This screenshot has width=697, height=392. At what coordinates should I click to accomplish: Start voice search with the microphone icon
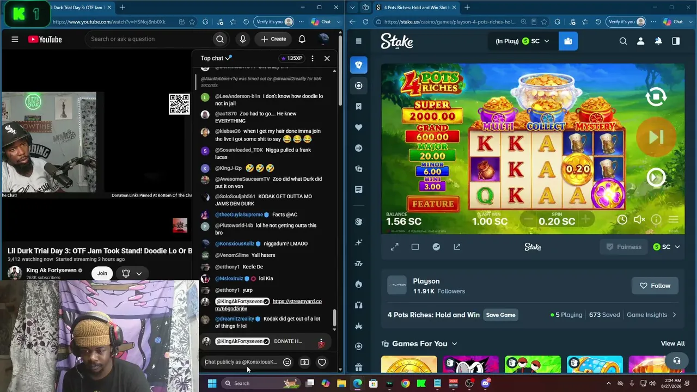click(x=243, y=39)
